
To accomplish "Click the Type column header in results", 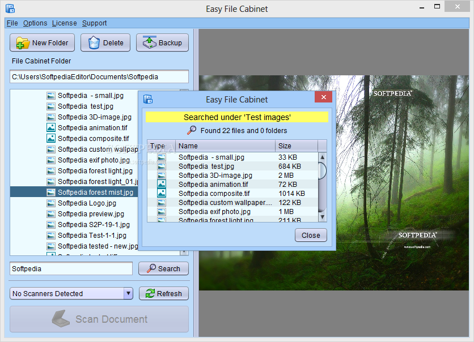I will pos(162,146).
